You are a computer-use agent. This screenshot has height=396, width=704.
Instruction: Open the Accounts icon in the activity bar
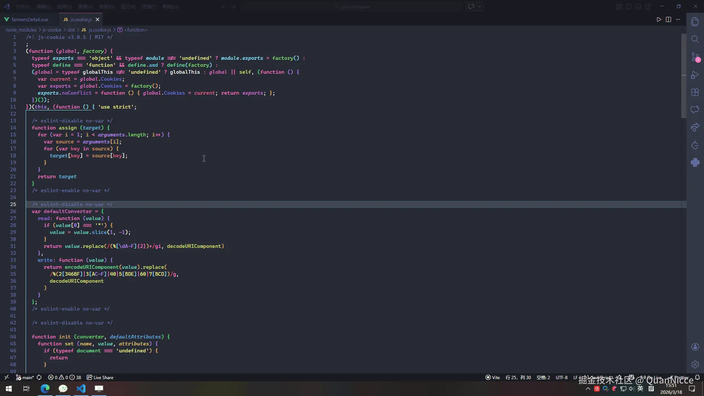[695, 347]
